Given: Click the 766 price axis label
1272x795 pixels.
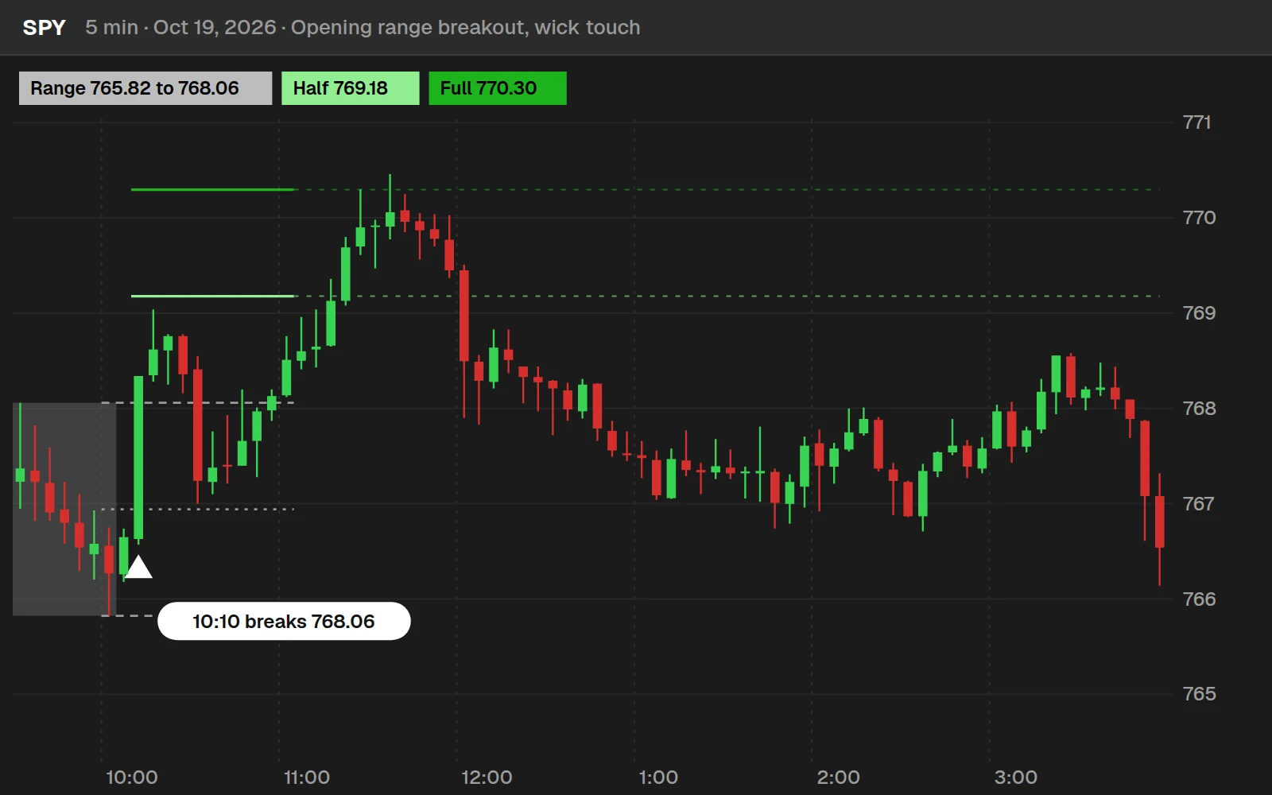Looking at the screenshot, I should tap(1199, 599).
